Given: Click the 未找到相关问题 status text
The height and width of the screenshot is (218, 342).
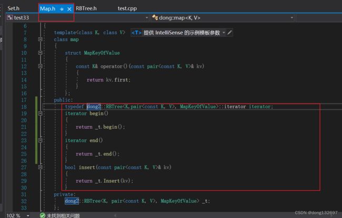Looking at the screenshot, I should pos(63,215).
